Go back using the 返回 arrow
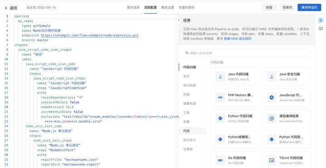This screenshot has width=326, height=168. [x=6, y=8]
